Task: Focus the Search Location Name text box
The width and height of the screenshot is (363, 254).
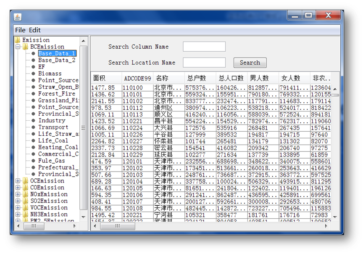Action: 204,63
